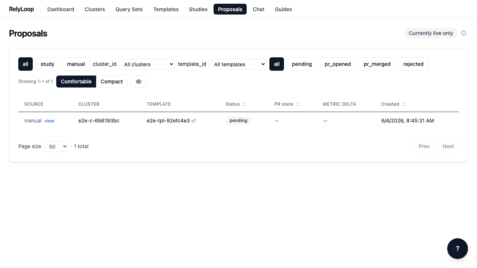Open the Query Sets page
This screenshot has height=268, width=477.
pos(129,9)
